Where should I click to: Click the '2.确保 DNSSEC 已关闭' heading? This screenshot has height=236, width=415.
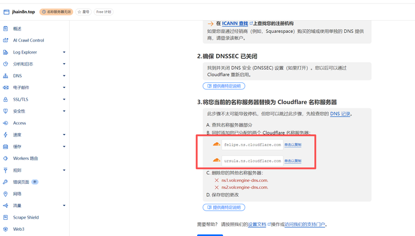coord(227,56)
